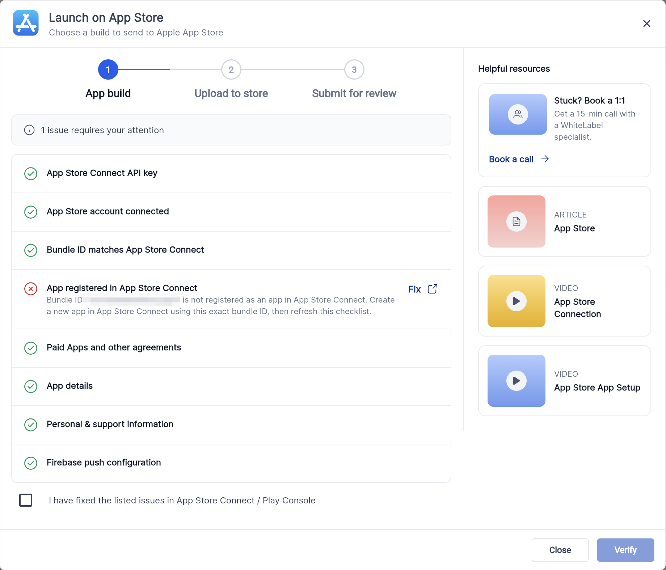Image resolution: width=666 pixels, height=570 pixels.
Task: Click 'Firebase push configuration' row text
Action: point(104,463)
